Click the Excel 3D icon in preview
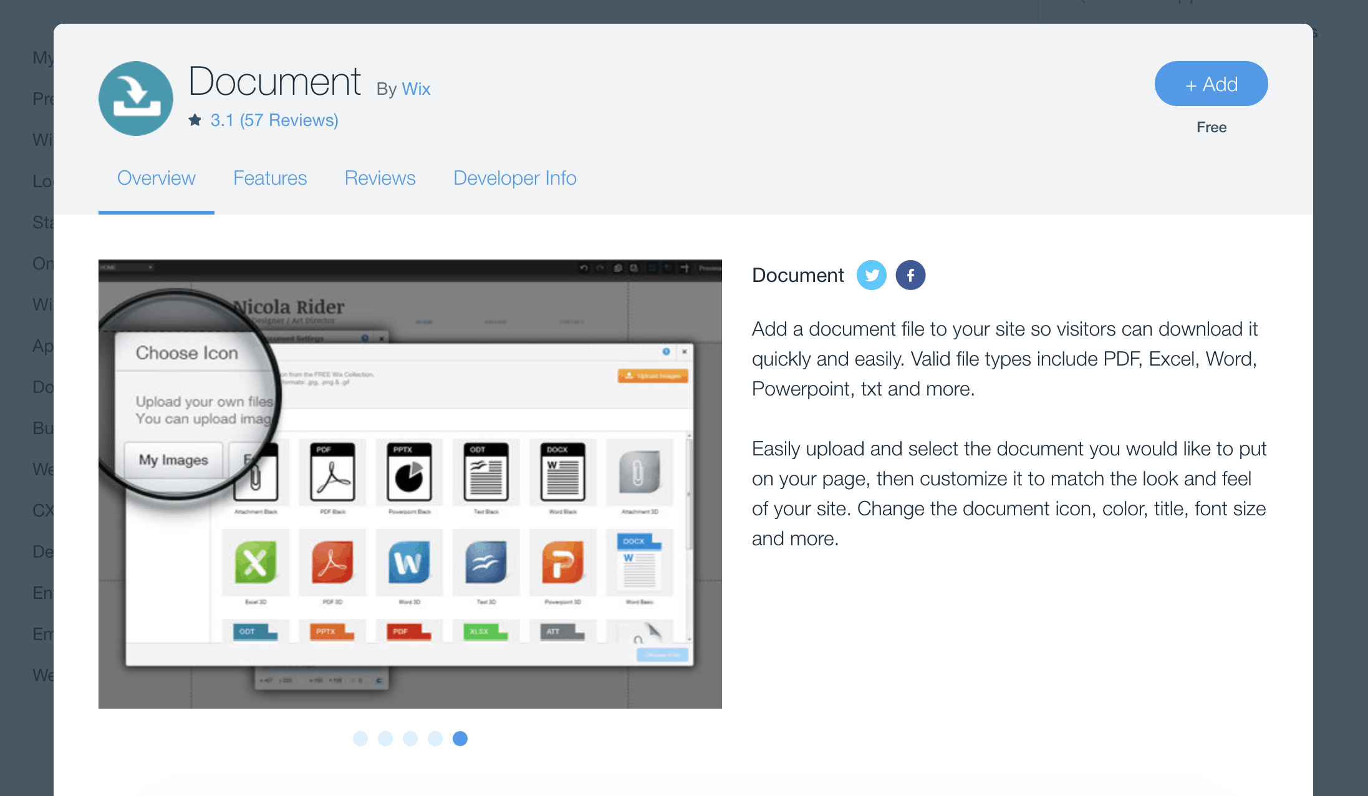Image resolution: width=1368 pixels, height=796 pixels. (256, 562)
